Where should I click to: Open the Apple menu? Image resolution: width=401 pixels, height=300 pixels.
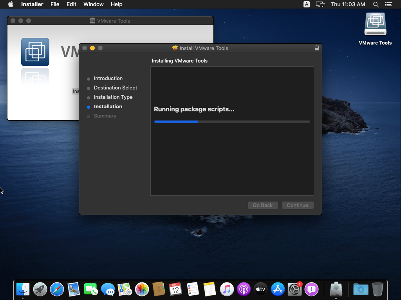tap(11, 4)
